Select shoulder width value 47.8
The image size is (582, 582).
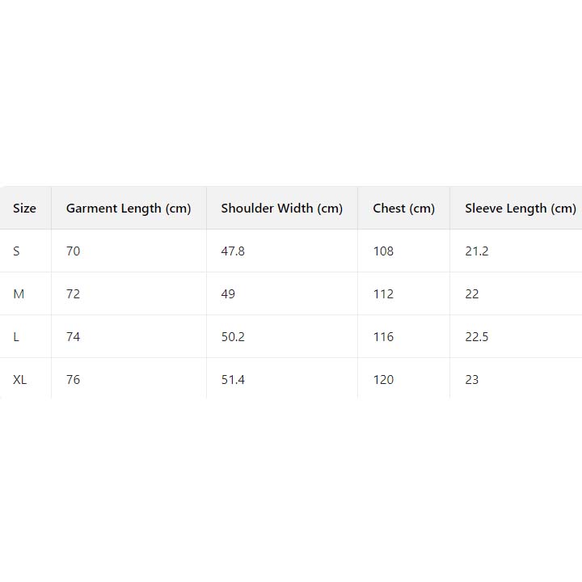click(233, 251)
